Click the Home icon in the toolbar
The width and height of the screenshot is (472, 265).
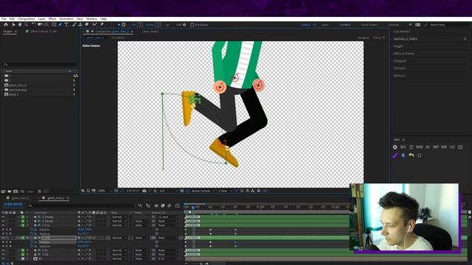point(6,24)
